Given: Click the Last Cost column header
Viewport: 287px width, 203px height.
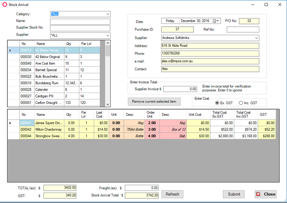Looking at the screenshot, I should coord(102,114).
